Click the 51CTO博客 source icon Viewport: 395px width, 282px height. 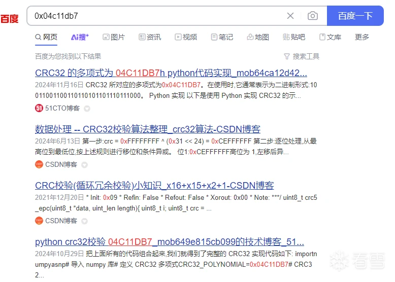[x=39, y=108]
